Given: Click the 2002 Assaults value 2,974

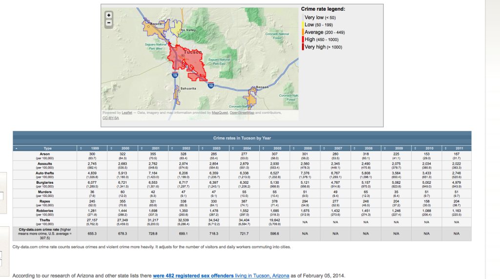Looking at the screenshot, I should (x=184, y=163).
